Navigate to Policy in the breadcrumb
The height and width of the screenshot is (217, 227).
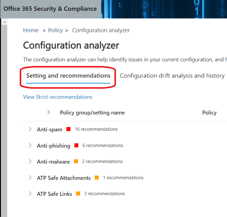[x=55, y=30]
